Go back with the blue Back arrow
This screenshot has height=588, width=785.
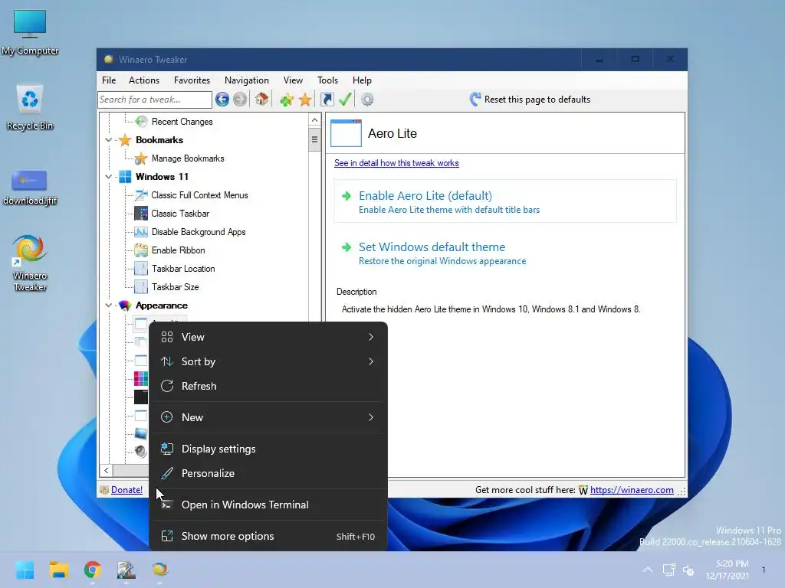pyautogui.click(x=222, y=100)
